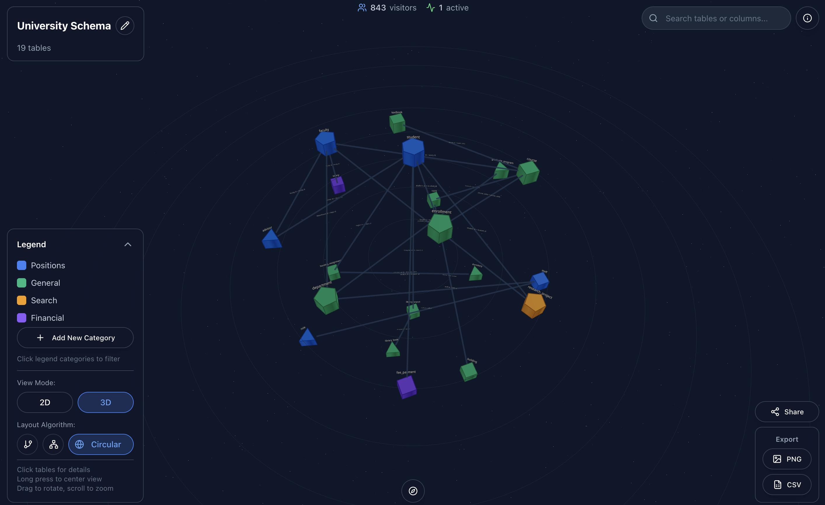
Task: Switch view mode to 2D
Action: [x=45, y=402]
